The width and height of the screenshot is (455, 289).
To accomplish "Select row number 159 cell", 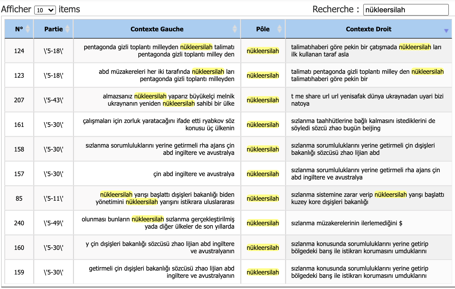I will tap(19, 272).
